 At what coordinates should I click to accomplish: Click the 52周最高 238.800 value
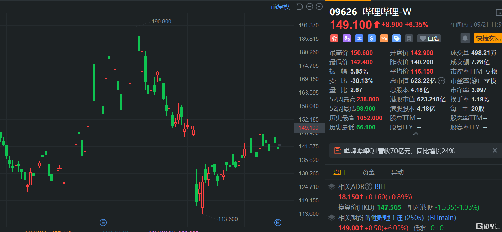[368, 99]
